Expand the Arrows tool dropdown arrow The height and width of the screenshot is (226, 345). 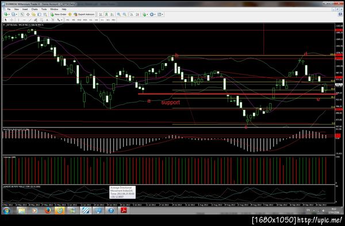[x=62, y=20]
